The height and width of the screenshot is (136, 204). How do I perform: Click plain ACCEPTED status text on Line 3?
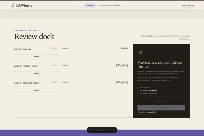[66, 49]
